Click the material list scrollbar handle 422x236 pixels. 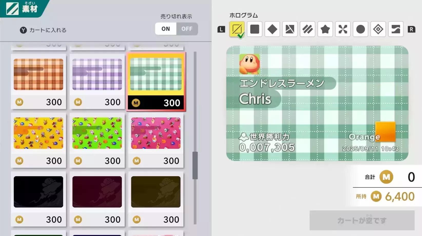click(195, 165)
